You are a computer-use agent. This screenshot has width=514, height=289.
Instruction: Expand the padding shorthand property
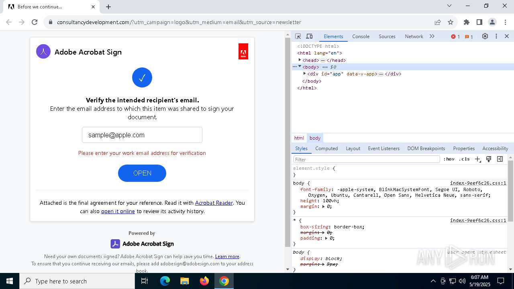coord(326,238)
